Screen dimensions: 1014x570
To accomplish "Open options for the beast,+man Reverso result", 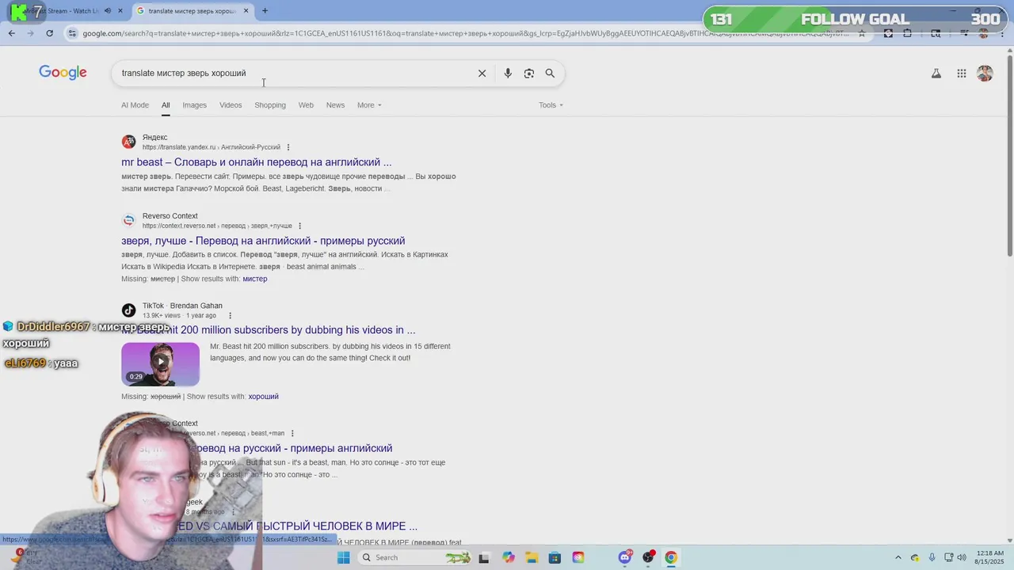I will click(292, 433).
